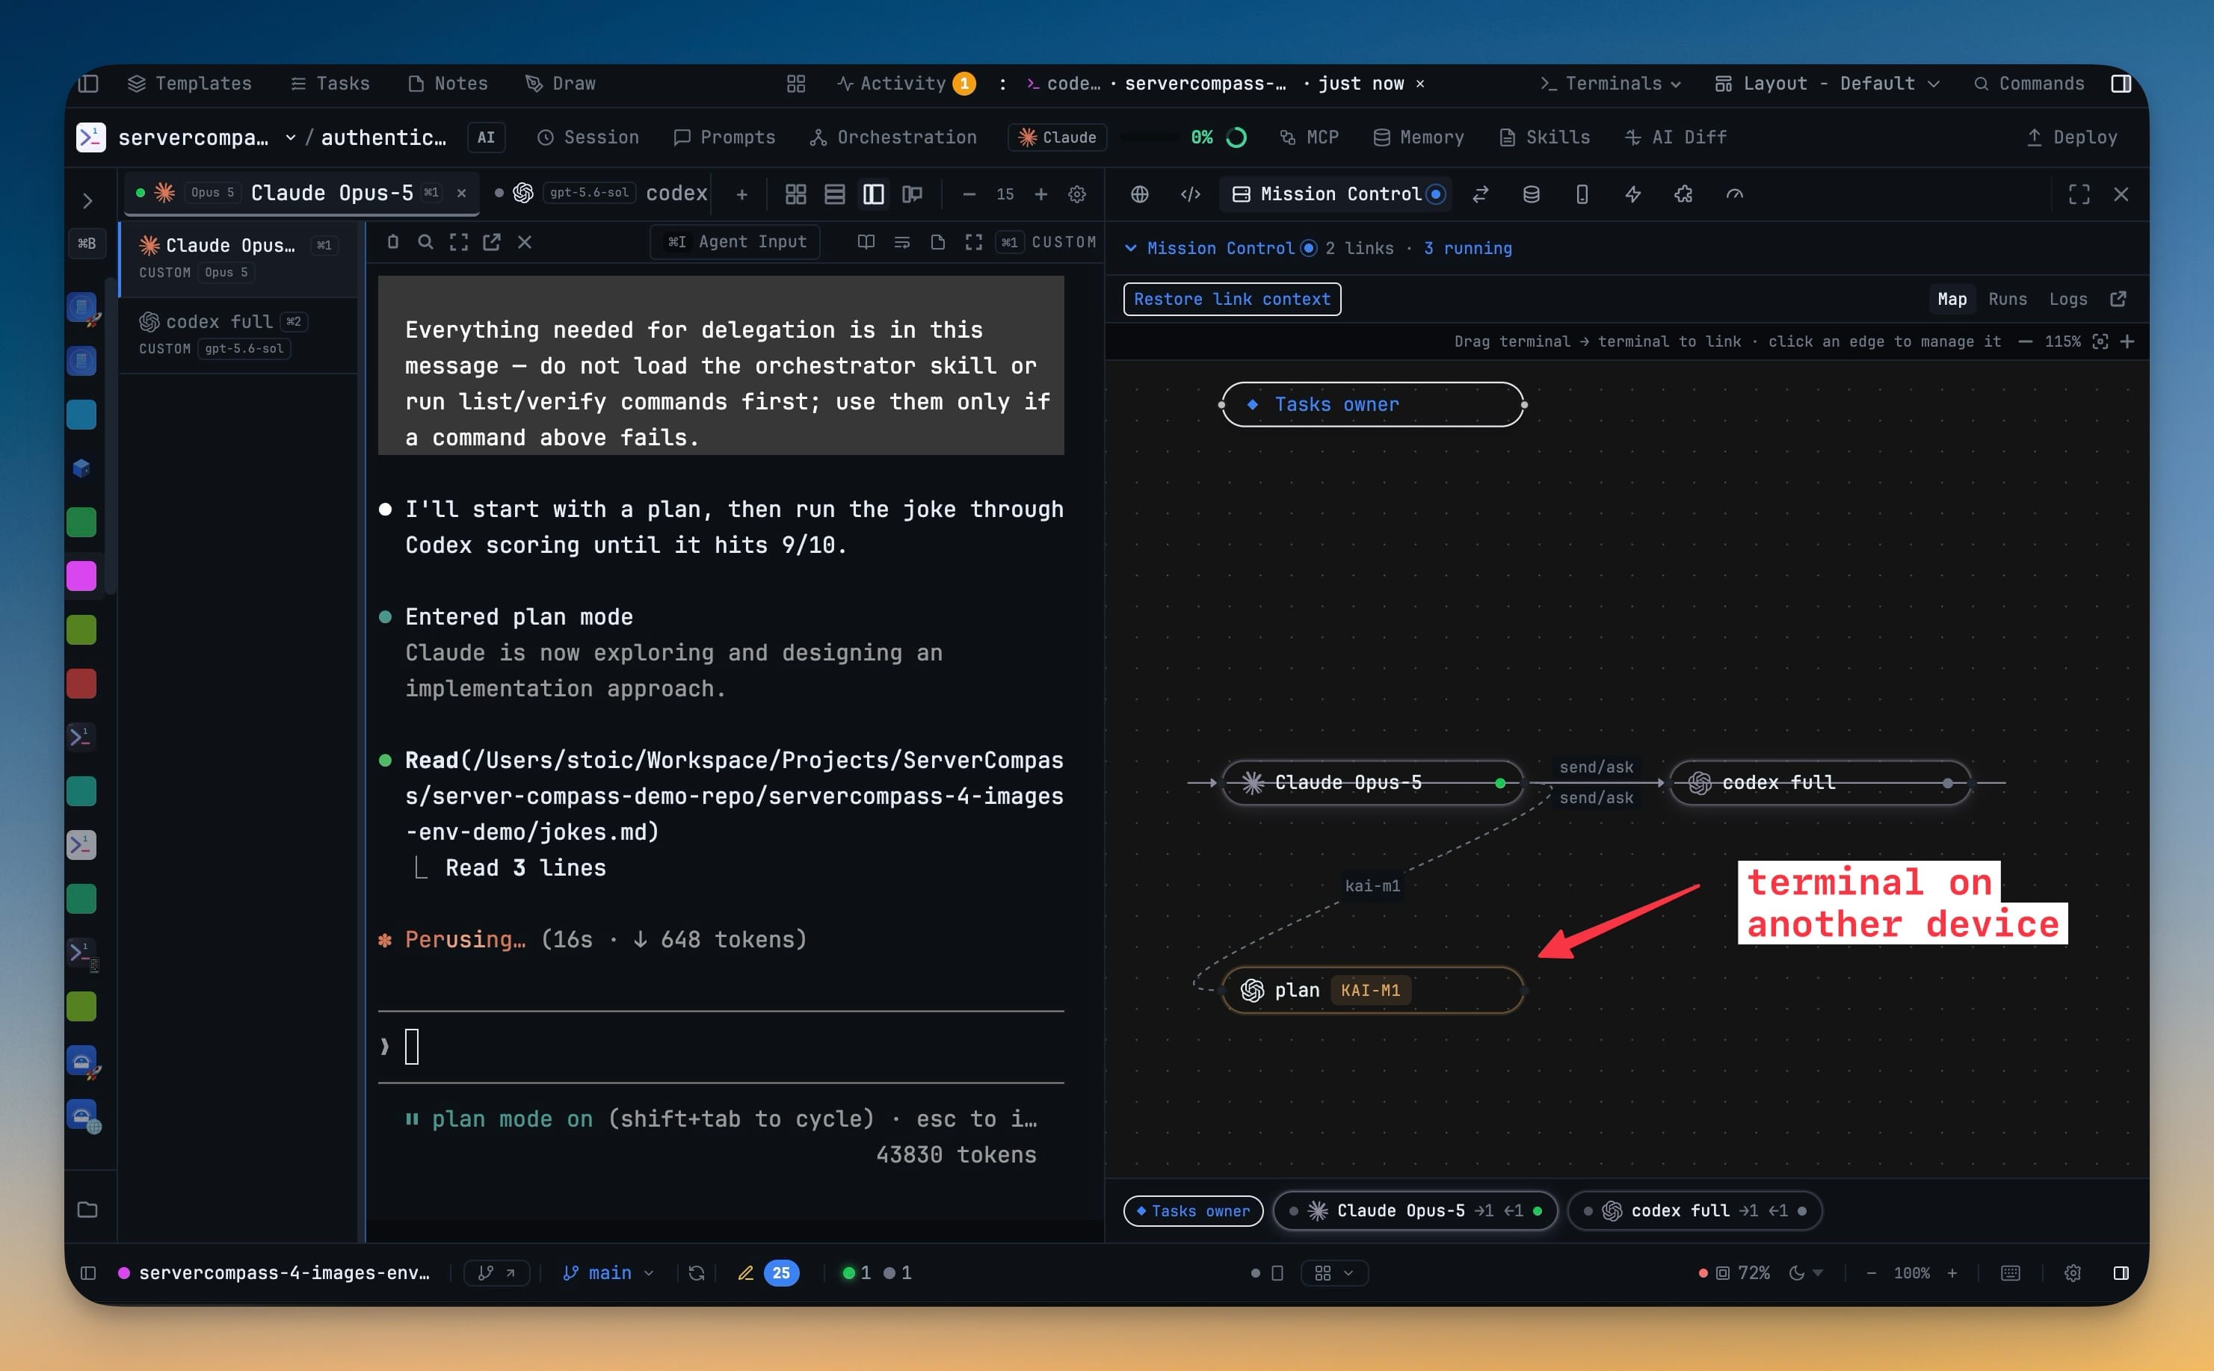The image size is (2214, 1371).
Task: Switch to side-by-side columns layout
Action: (x=874, y=194)
